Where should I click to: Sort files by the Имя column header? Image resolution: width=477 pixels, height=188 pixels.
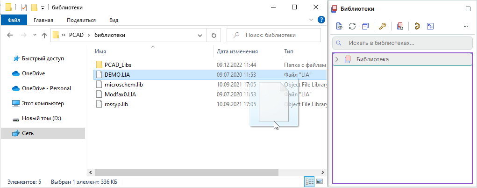pos(100,51)
